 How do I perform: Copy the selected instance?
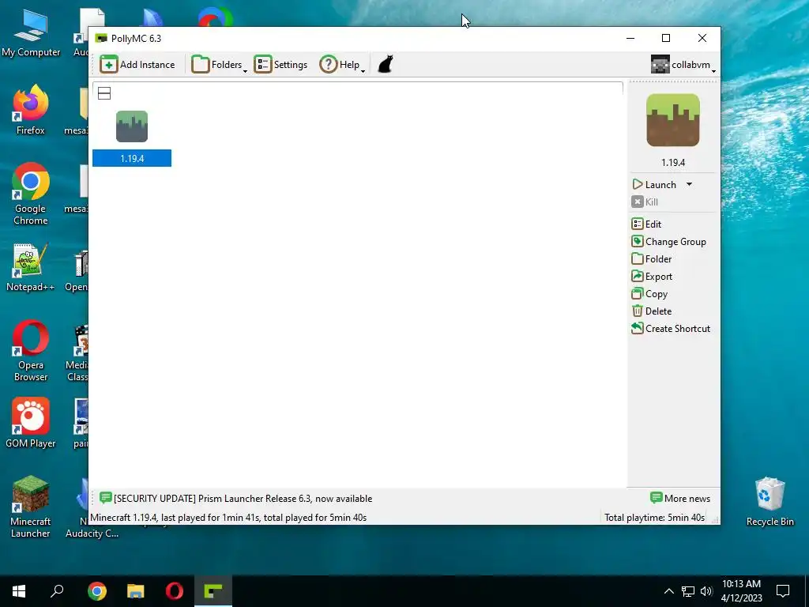coord(649,294)
